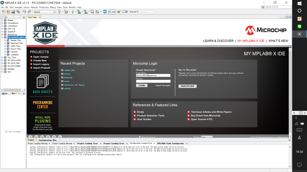The height and width of the screenshot is (172, 307).
Task: Click the MPLAB X IDE logo
Action: click(x=45, y=33)
